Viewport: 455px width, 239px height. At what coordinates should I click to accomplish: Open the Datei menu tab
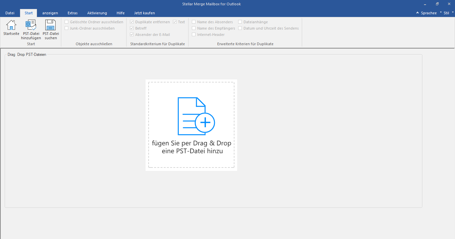(10, 13)
